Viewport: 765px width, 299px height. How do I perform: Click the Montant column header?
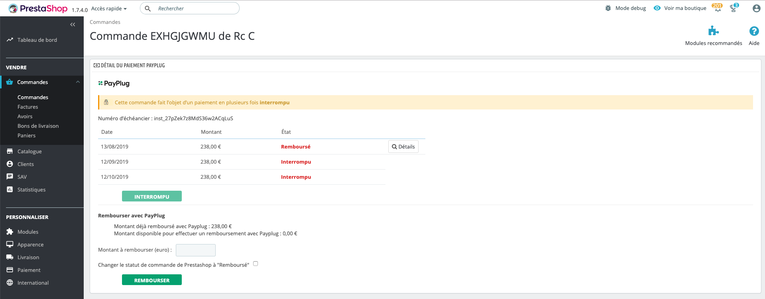(x=211, y=132)
